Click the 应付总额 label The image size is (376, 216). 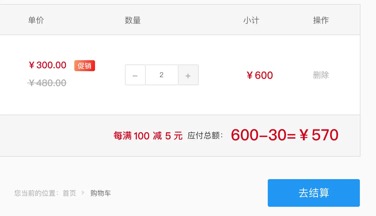[206, 136]
